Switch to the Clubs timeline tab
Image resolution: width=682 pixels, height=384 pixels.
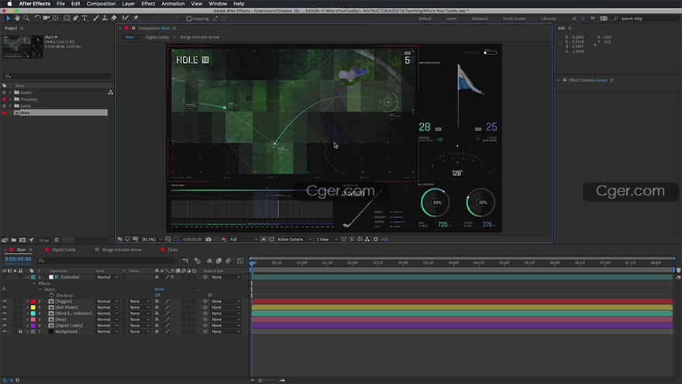click(173, 250)
